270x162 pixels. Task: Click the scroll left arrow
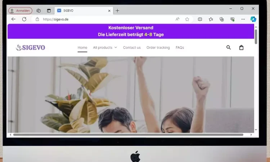tap(10, 135)
